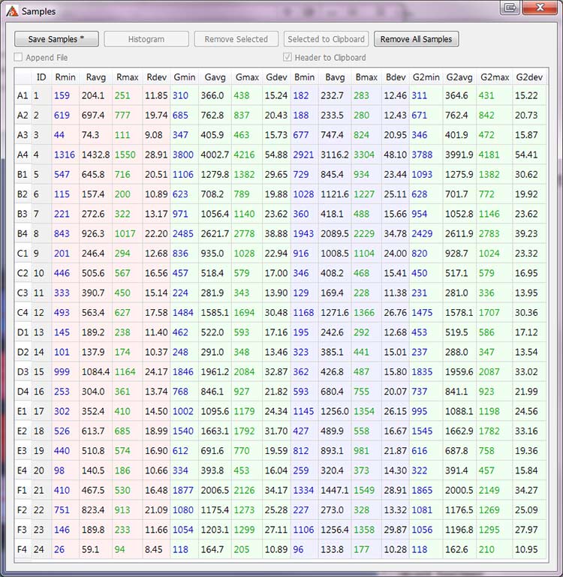Click Rdev value 24.17 in row D3
This screenshot has height=577, width=563.
(x=156, y=372)
